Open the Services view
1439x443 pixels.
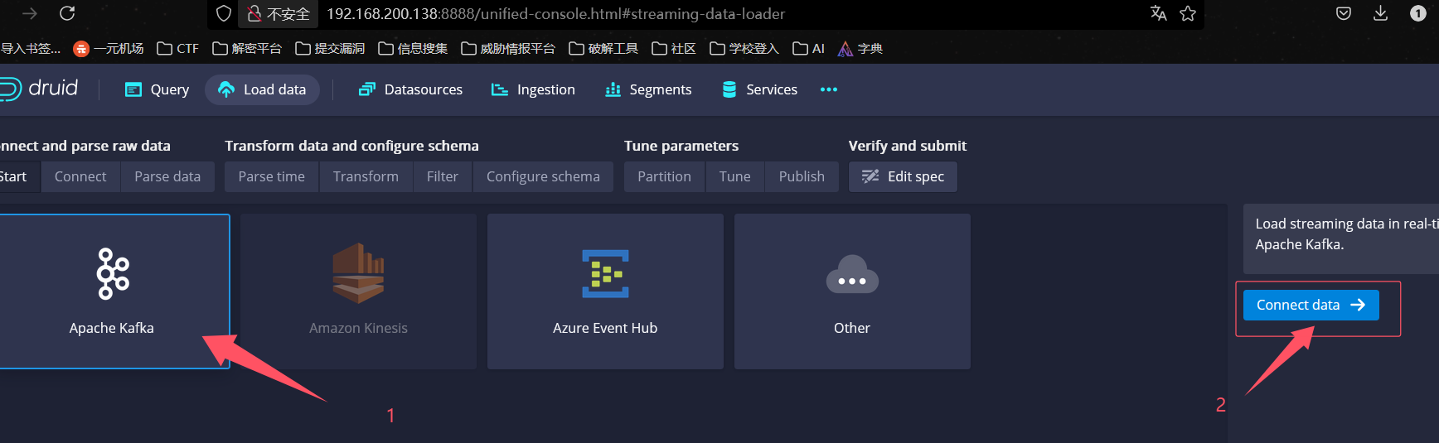[759, 89]
